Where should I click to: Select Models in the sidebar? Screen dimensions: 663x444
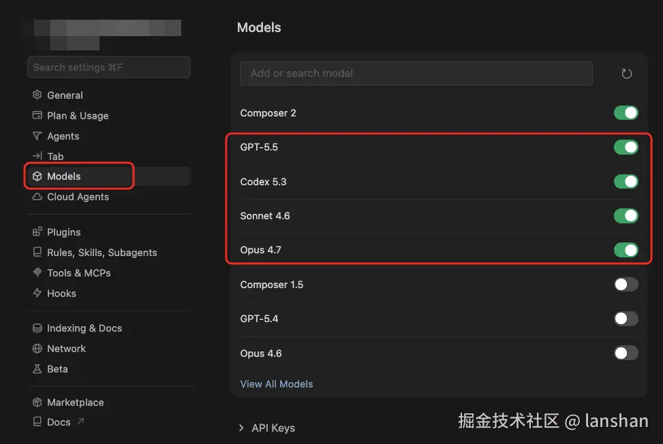108,176
